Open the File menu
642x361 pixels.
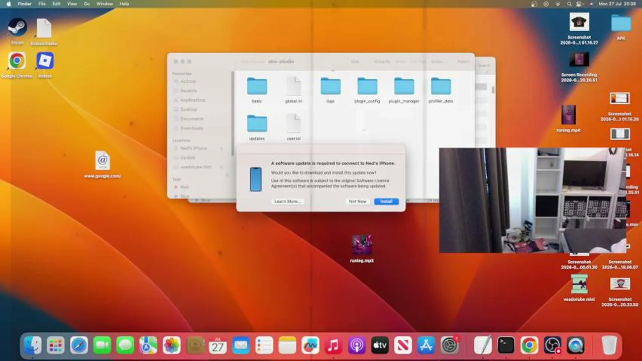pyautogui.click(x=42, y=4)
